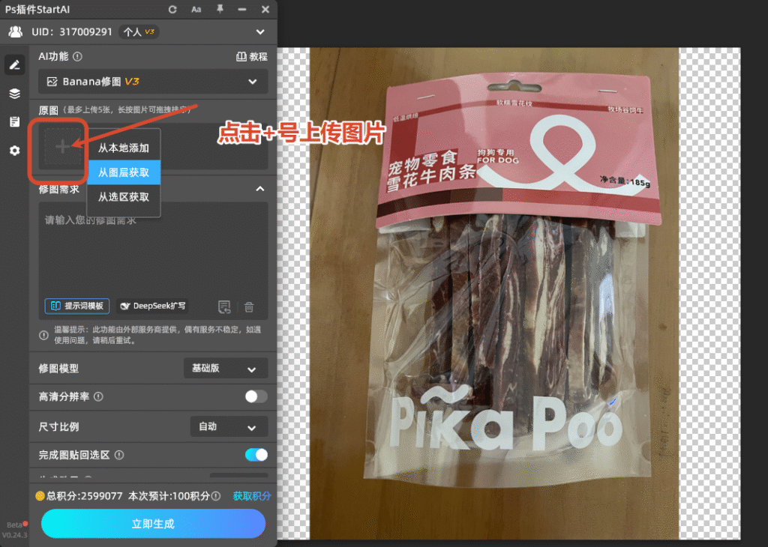Click the gold coin points icon

(40, 496)
